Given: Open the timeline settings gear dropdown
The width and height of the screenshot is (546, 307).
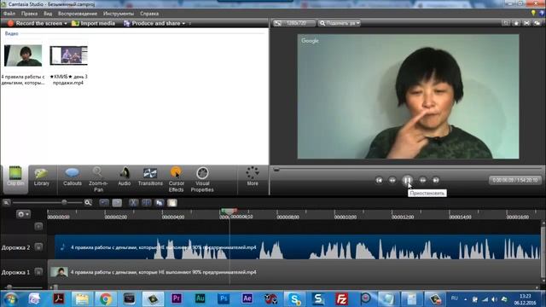Looking at the screenshot, I should pos(23,214).
